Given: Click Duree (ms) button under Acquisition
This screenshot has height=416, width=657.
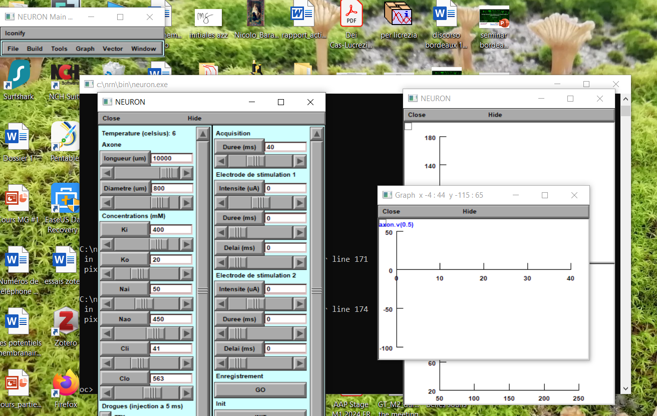Looking at the screenshot, I should (239, 147).
